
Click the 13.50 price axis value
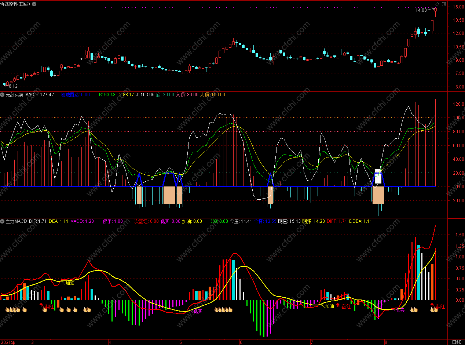(458, 20)
